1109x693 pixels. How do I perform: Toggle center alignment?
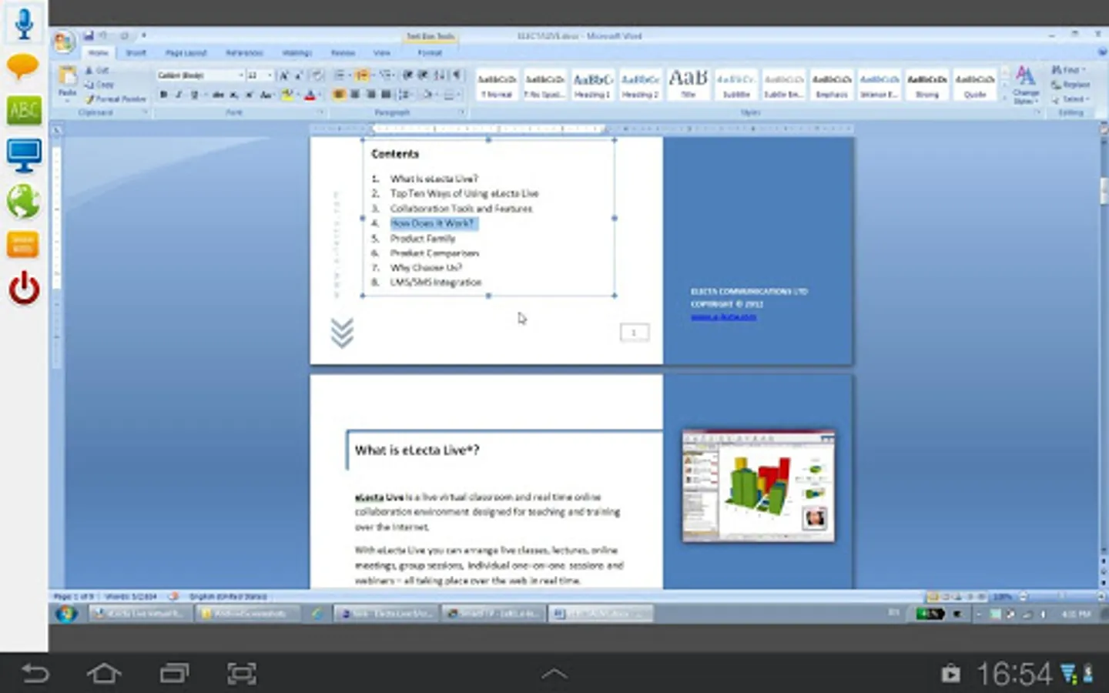(x=355, y=94)
